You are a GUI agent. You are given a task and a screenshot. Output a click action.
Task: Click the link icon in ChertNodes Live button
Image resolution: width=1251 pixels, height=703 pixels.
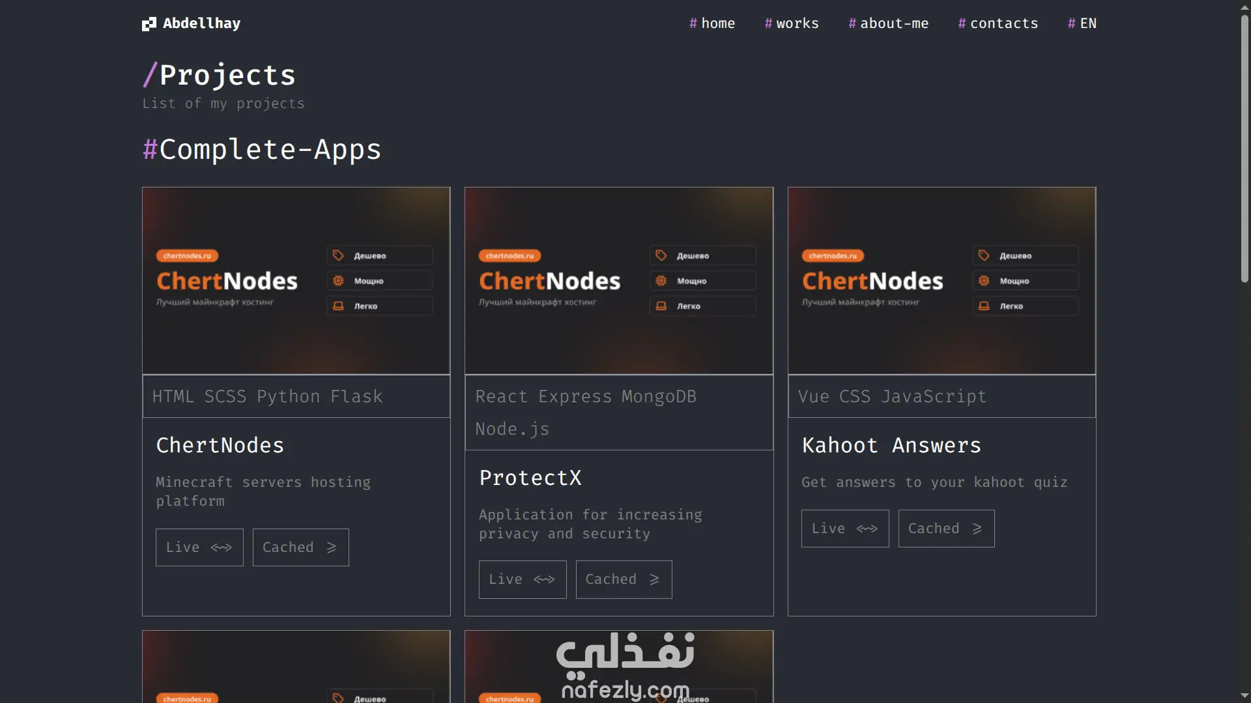point(222,547)
